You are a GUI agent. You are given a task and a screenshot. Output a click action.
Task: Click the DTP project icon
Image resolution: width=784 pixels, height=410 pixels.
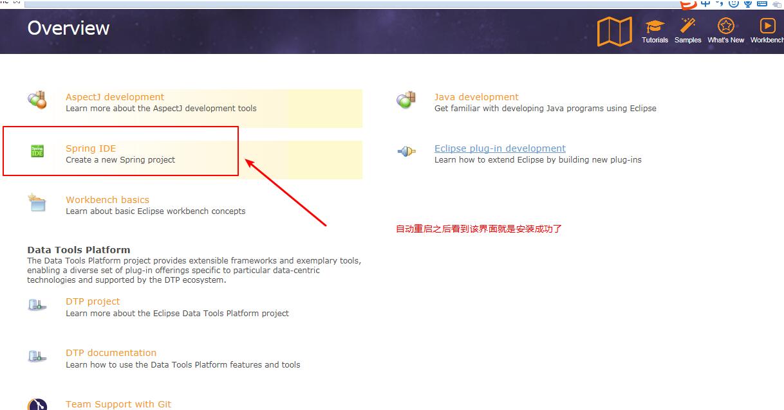click(37, 305)
